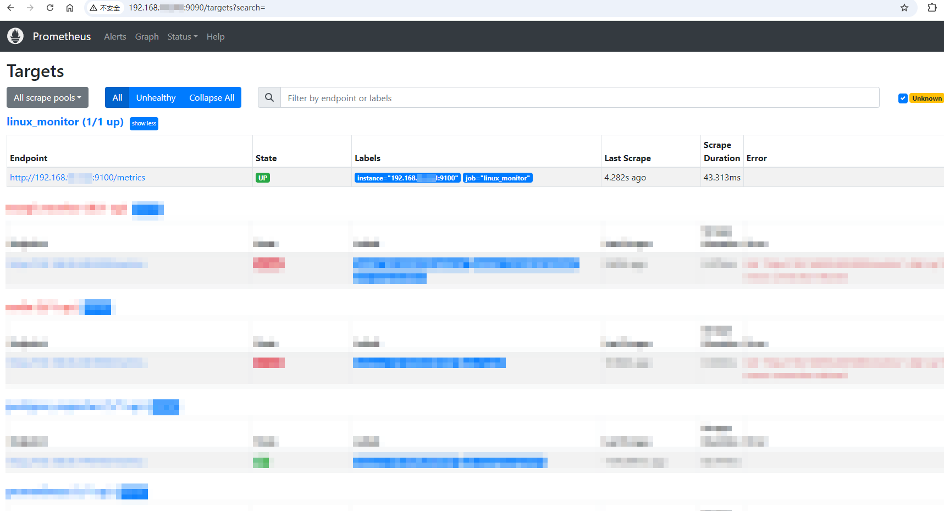
Task: Click the Endpoint column header
Action: click(x=29, y=158)
